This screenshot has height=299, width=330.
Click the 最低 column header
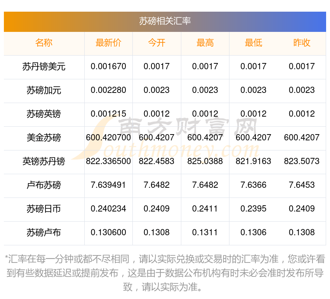(254, 43)
